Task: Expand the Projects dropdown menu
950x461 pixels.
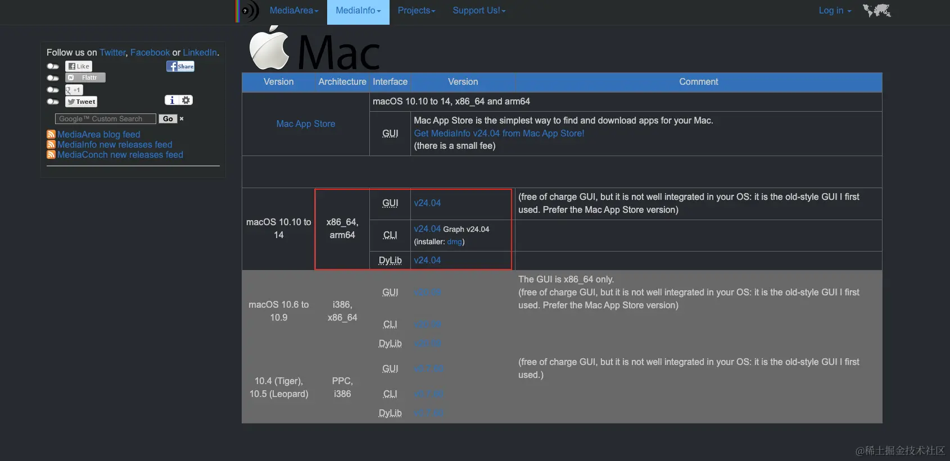Action: pyautogui.click(x=417, y=11)
